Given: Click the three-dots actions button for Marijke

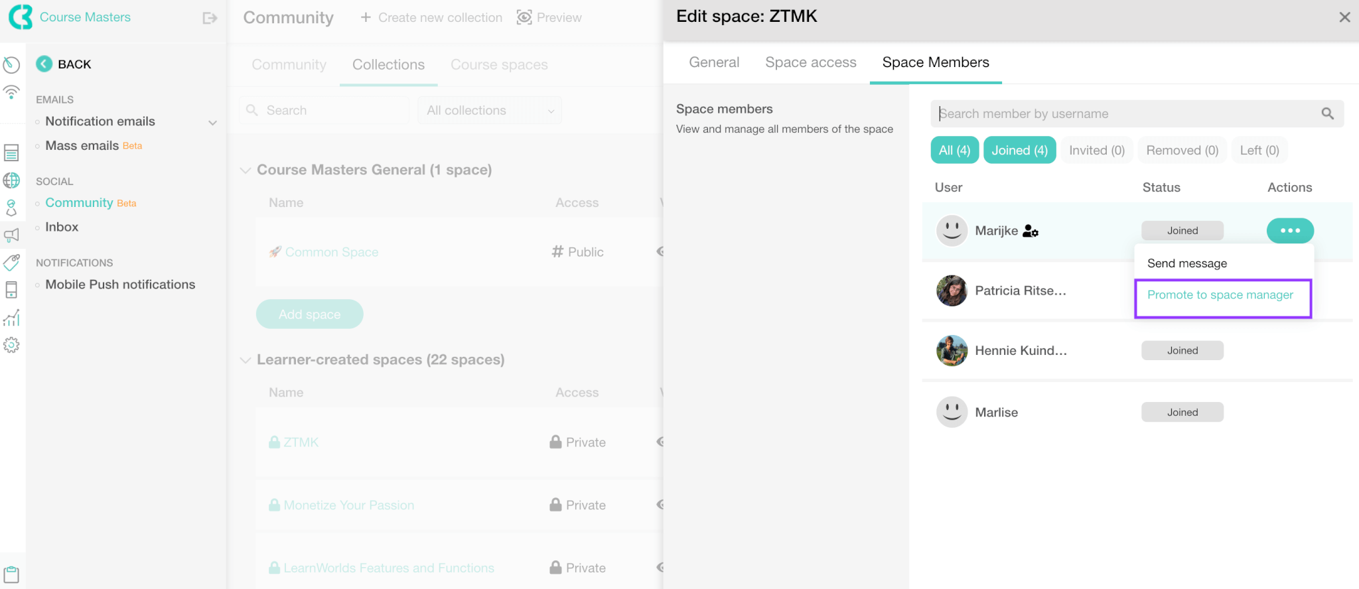Looking at the screenshot, I should [1289, 230].
